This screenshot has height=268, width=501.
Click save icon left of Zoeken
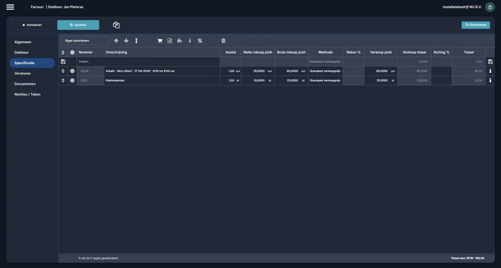click(63, 62)
